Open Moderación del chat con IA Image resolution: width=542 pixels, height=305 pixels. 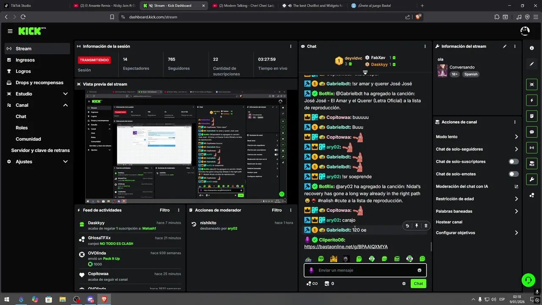click(x=477, y=186)
